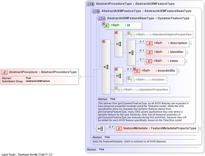Click red X on the tall outer sequence
This screenshot has height=156, width=205.
click(x=103, y=41)
